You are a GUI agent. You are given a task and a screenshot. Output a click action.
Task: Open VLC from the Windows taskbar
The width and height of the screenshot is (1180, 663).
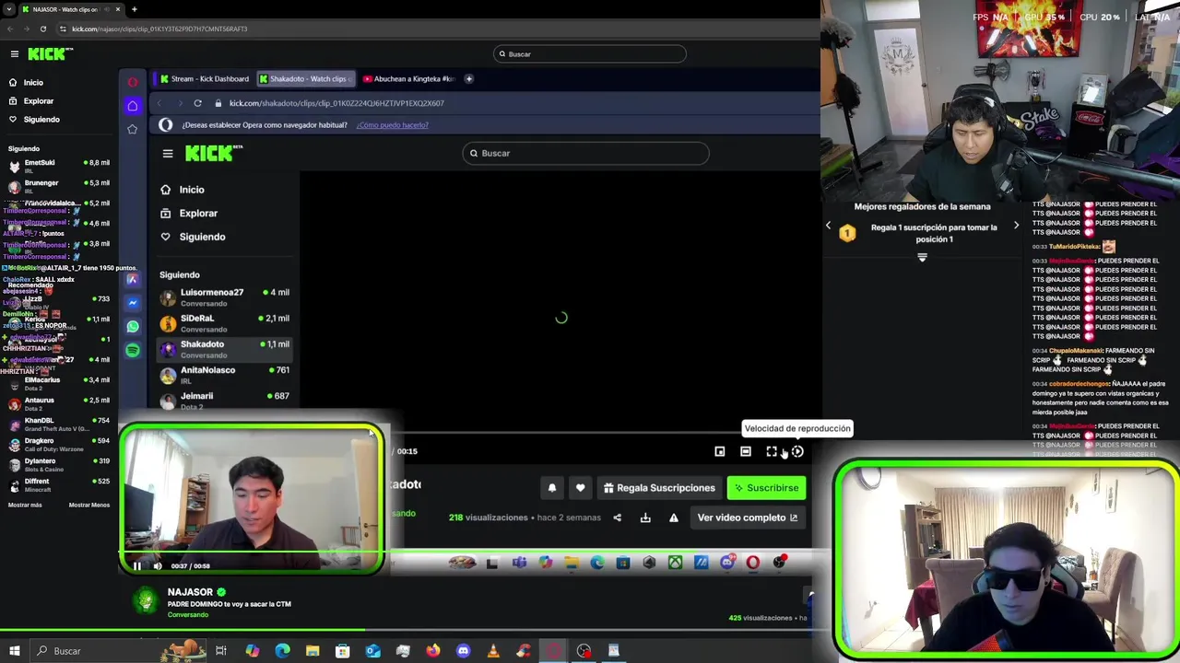(x=493, y=651)
